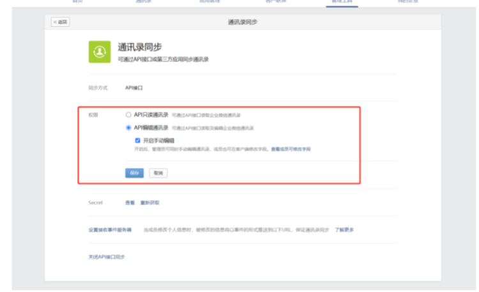Open the 查看成员可修改字段 link

291,148
